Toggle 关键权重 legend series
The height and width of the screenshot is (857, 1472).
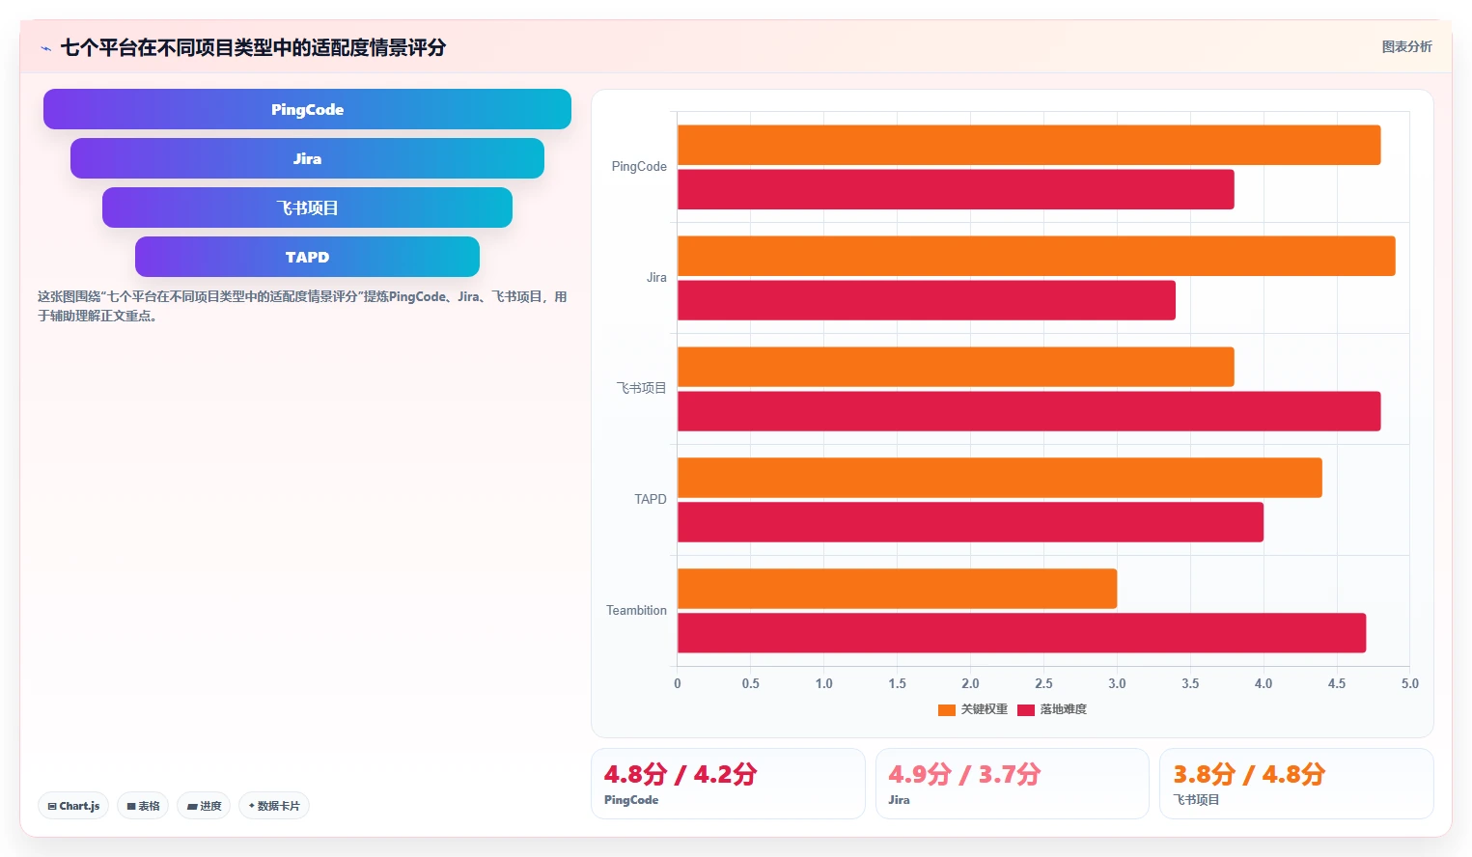point(973,709)
